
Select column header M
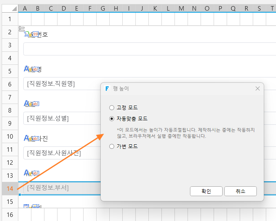[x=181, y=8]
